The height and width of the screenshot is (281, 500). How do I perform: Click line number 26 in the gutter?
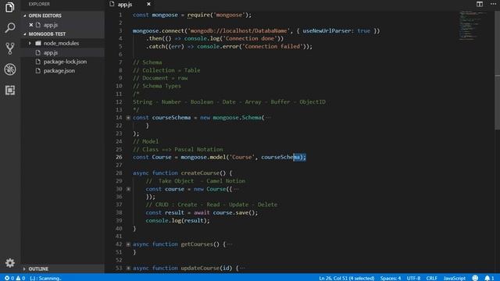click(119, 157)
